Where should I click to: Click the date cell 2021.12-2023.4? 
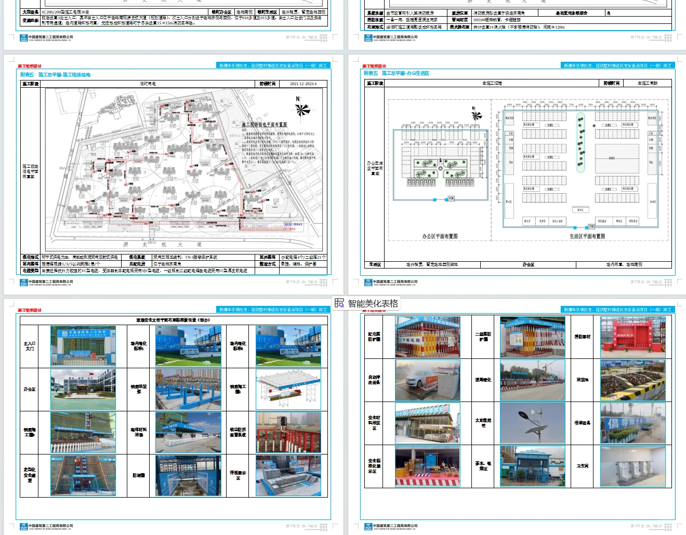click(303, 84)
